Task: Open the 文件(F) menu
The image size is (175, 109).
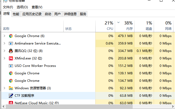Action: [x=8, y=7]
